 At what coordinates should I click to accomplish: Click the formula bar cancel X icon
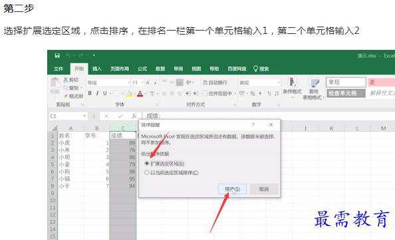point(106,116)
